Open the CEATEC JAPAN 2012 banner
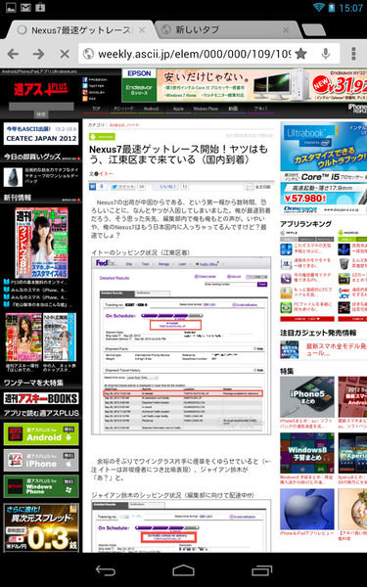The width and height of the screenshot is (367, 587). 41,134
